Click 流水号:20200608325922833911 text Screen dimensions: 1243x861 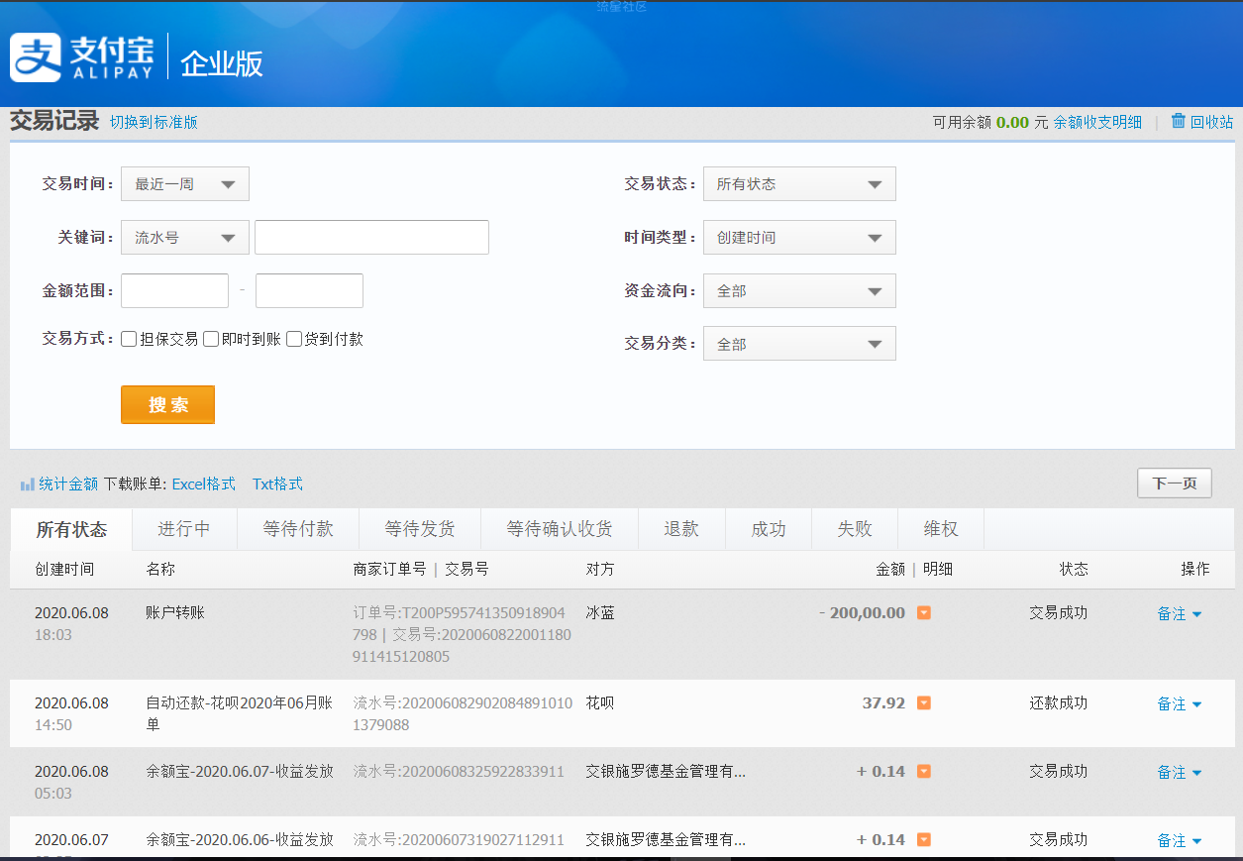coord(459,772)
